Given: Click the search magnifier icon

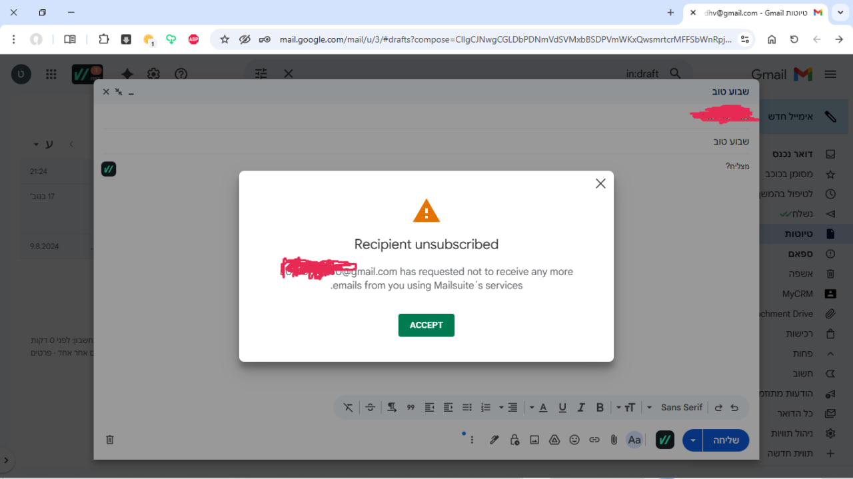Looking at the screenshot, I should point(676,74).
